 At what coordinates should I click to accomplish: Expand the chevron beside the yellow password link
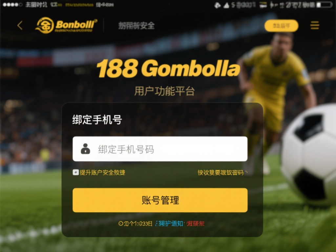(246, 172)
